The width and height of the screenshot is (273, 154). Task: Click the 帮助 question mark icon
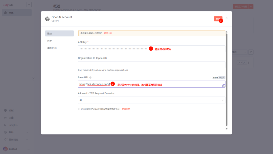5,132
